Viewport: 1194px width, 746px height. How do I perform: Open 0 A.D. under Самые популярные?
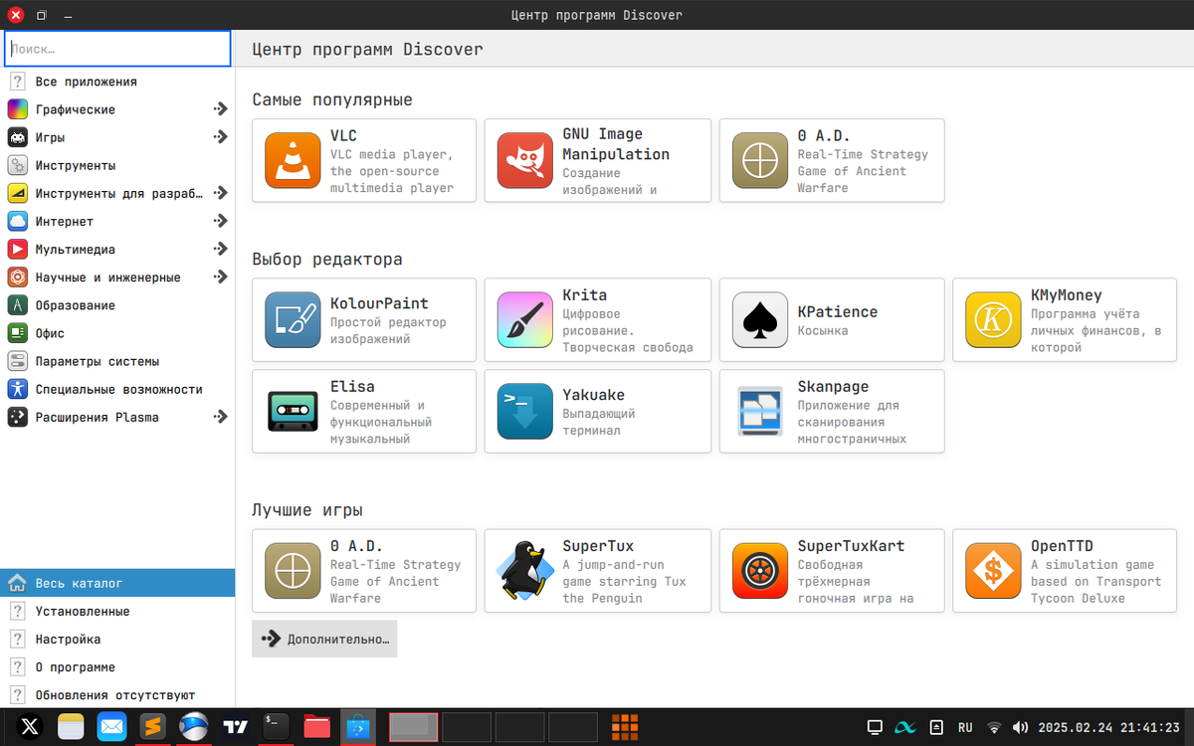click(x=831, y=160)
